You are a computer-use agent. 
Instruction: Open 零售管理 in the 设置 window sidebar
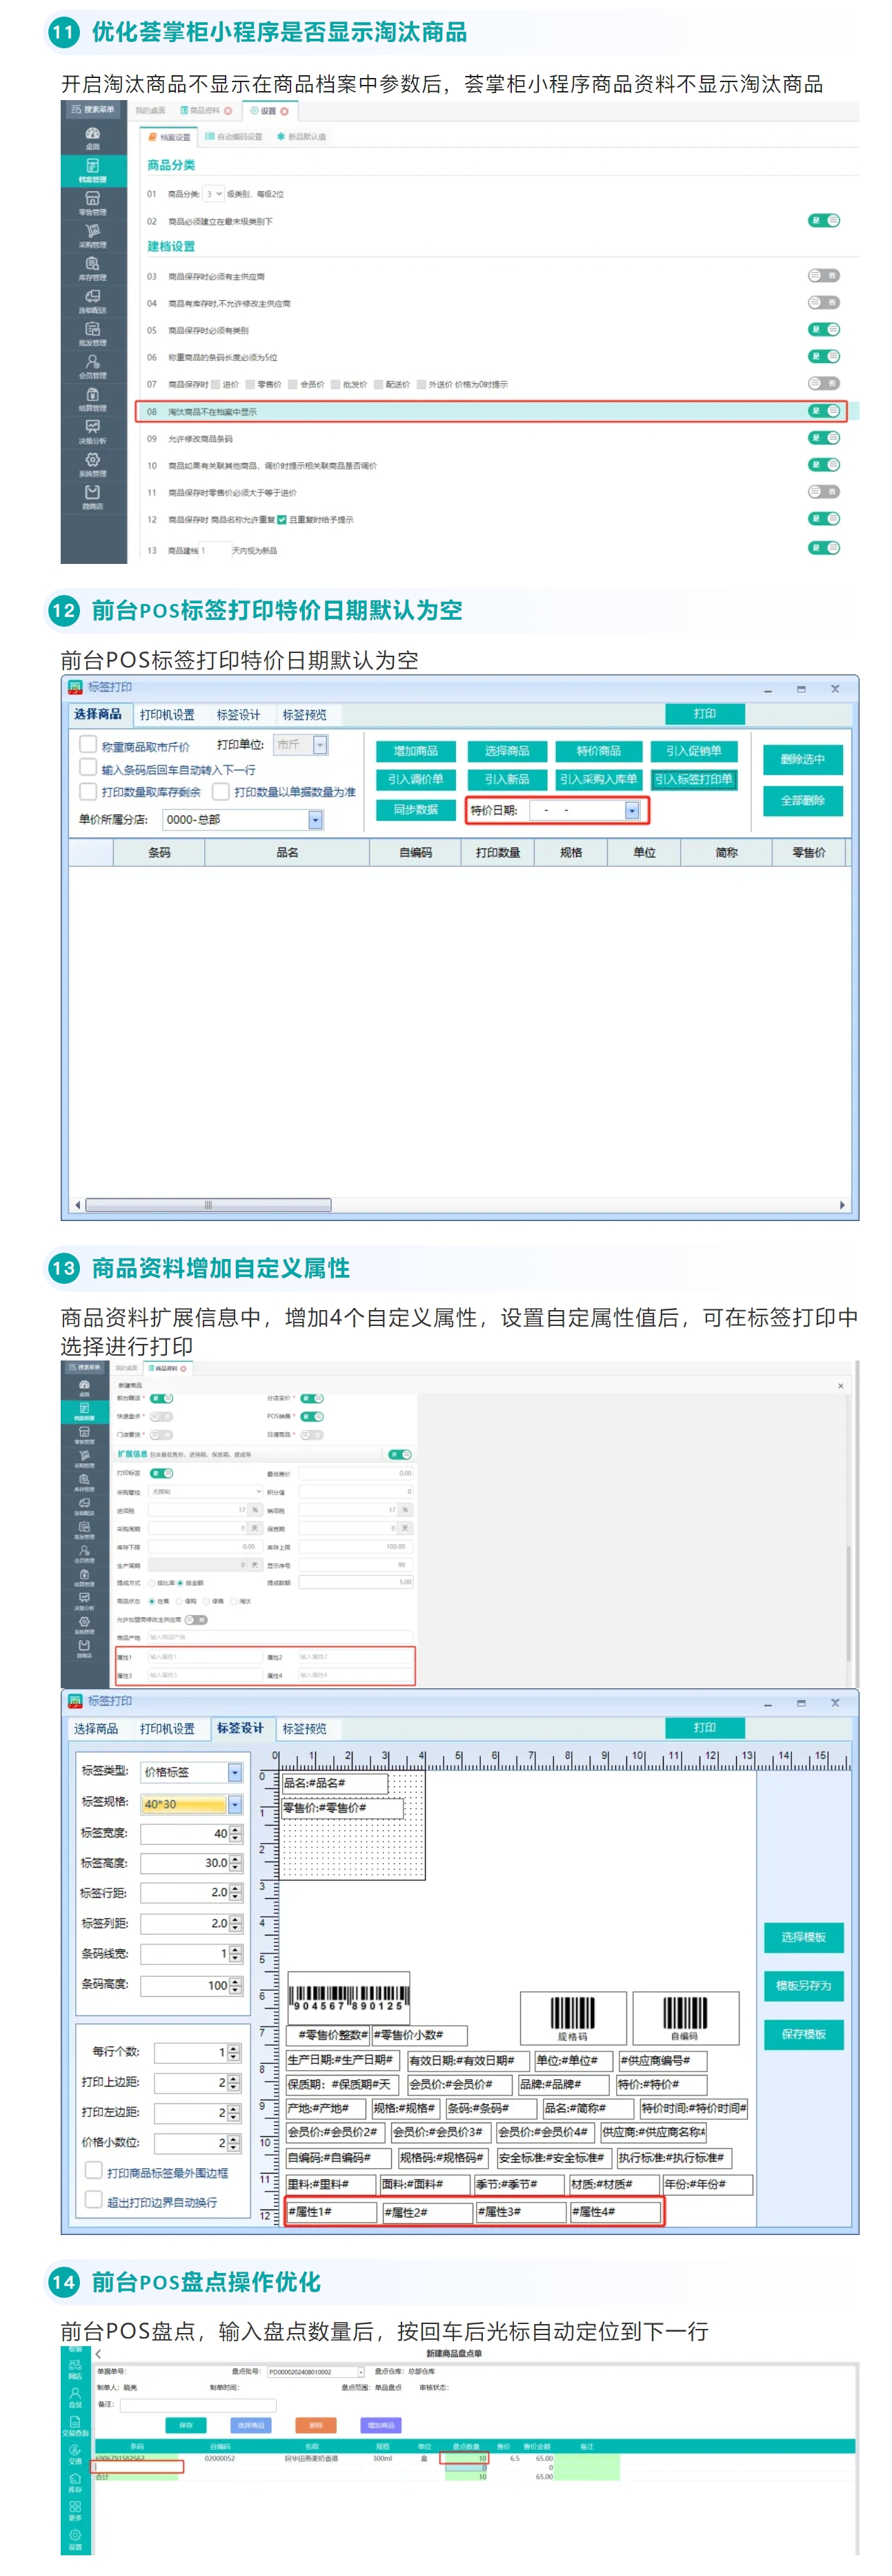93,204
